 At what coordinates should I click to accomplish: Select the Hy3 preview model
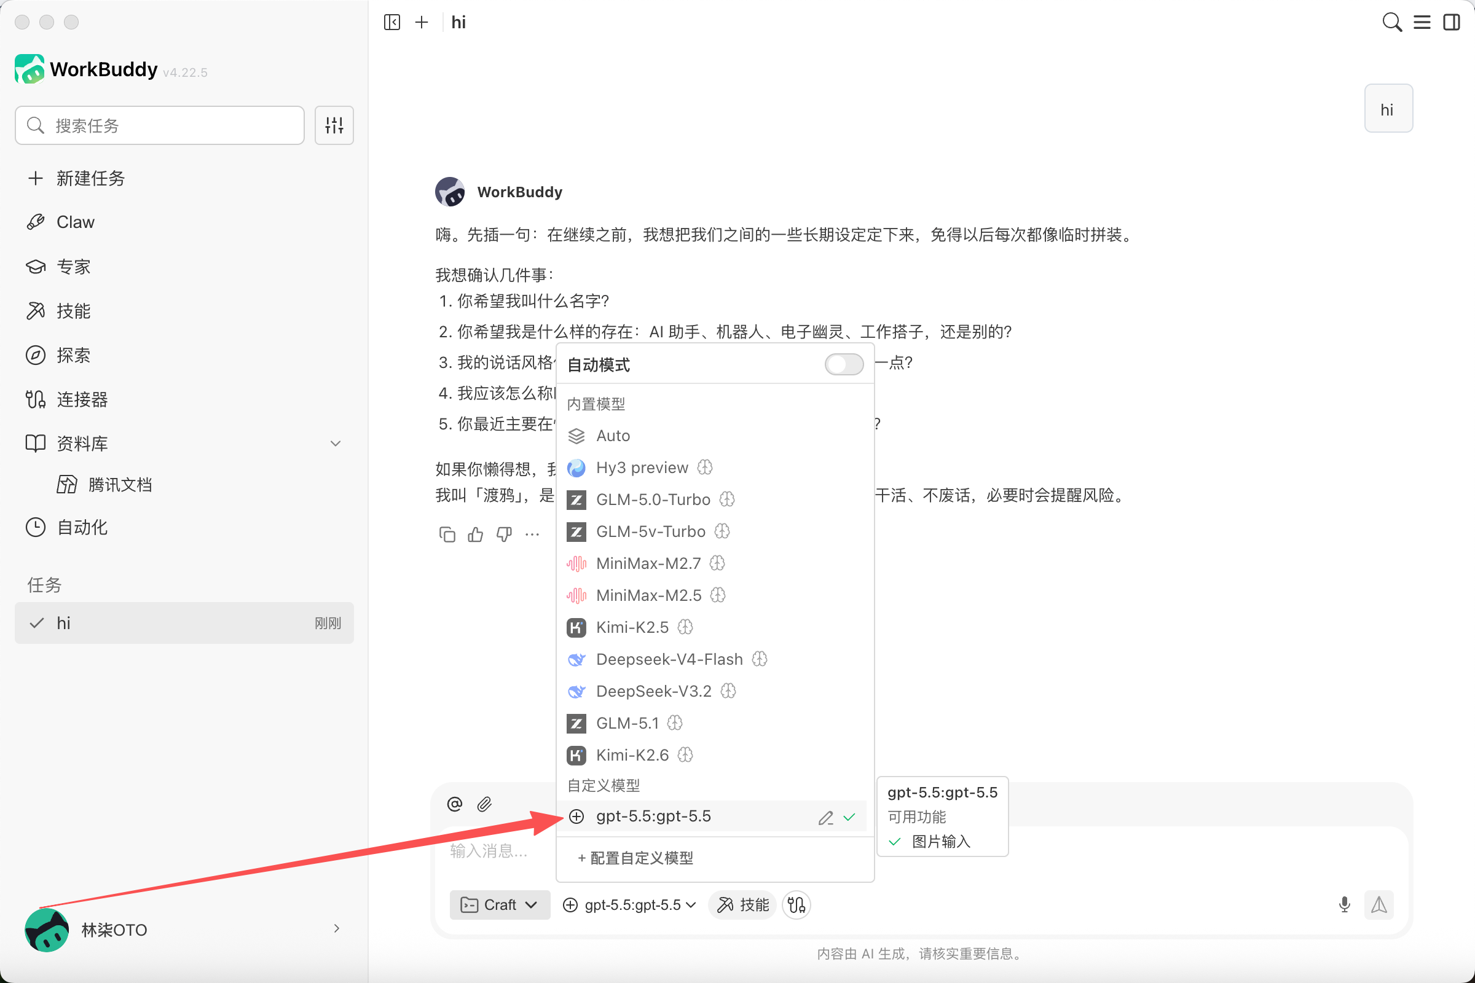pyautogui.click(x=714, y=468)
